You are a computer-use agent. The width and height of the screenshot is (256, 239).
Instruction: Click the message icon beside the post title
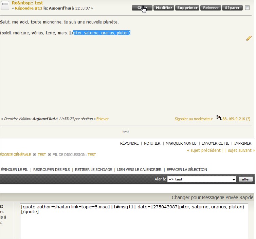(5, 5)
